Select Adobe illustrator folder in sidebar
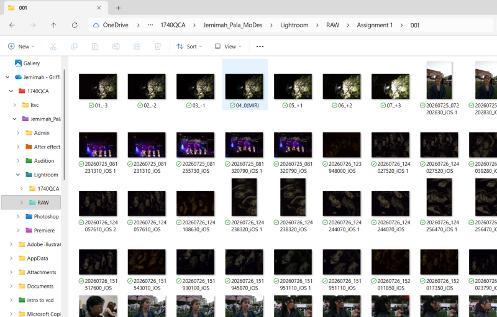 pos(43,244)
